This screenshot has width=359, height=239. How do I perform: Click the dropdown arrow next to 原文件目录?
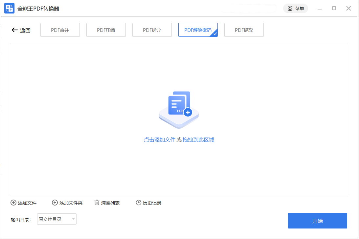point(73,219)
